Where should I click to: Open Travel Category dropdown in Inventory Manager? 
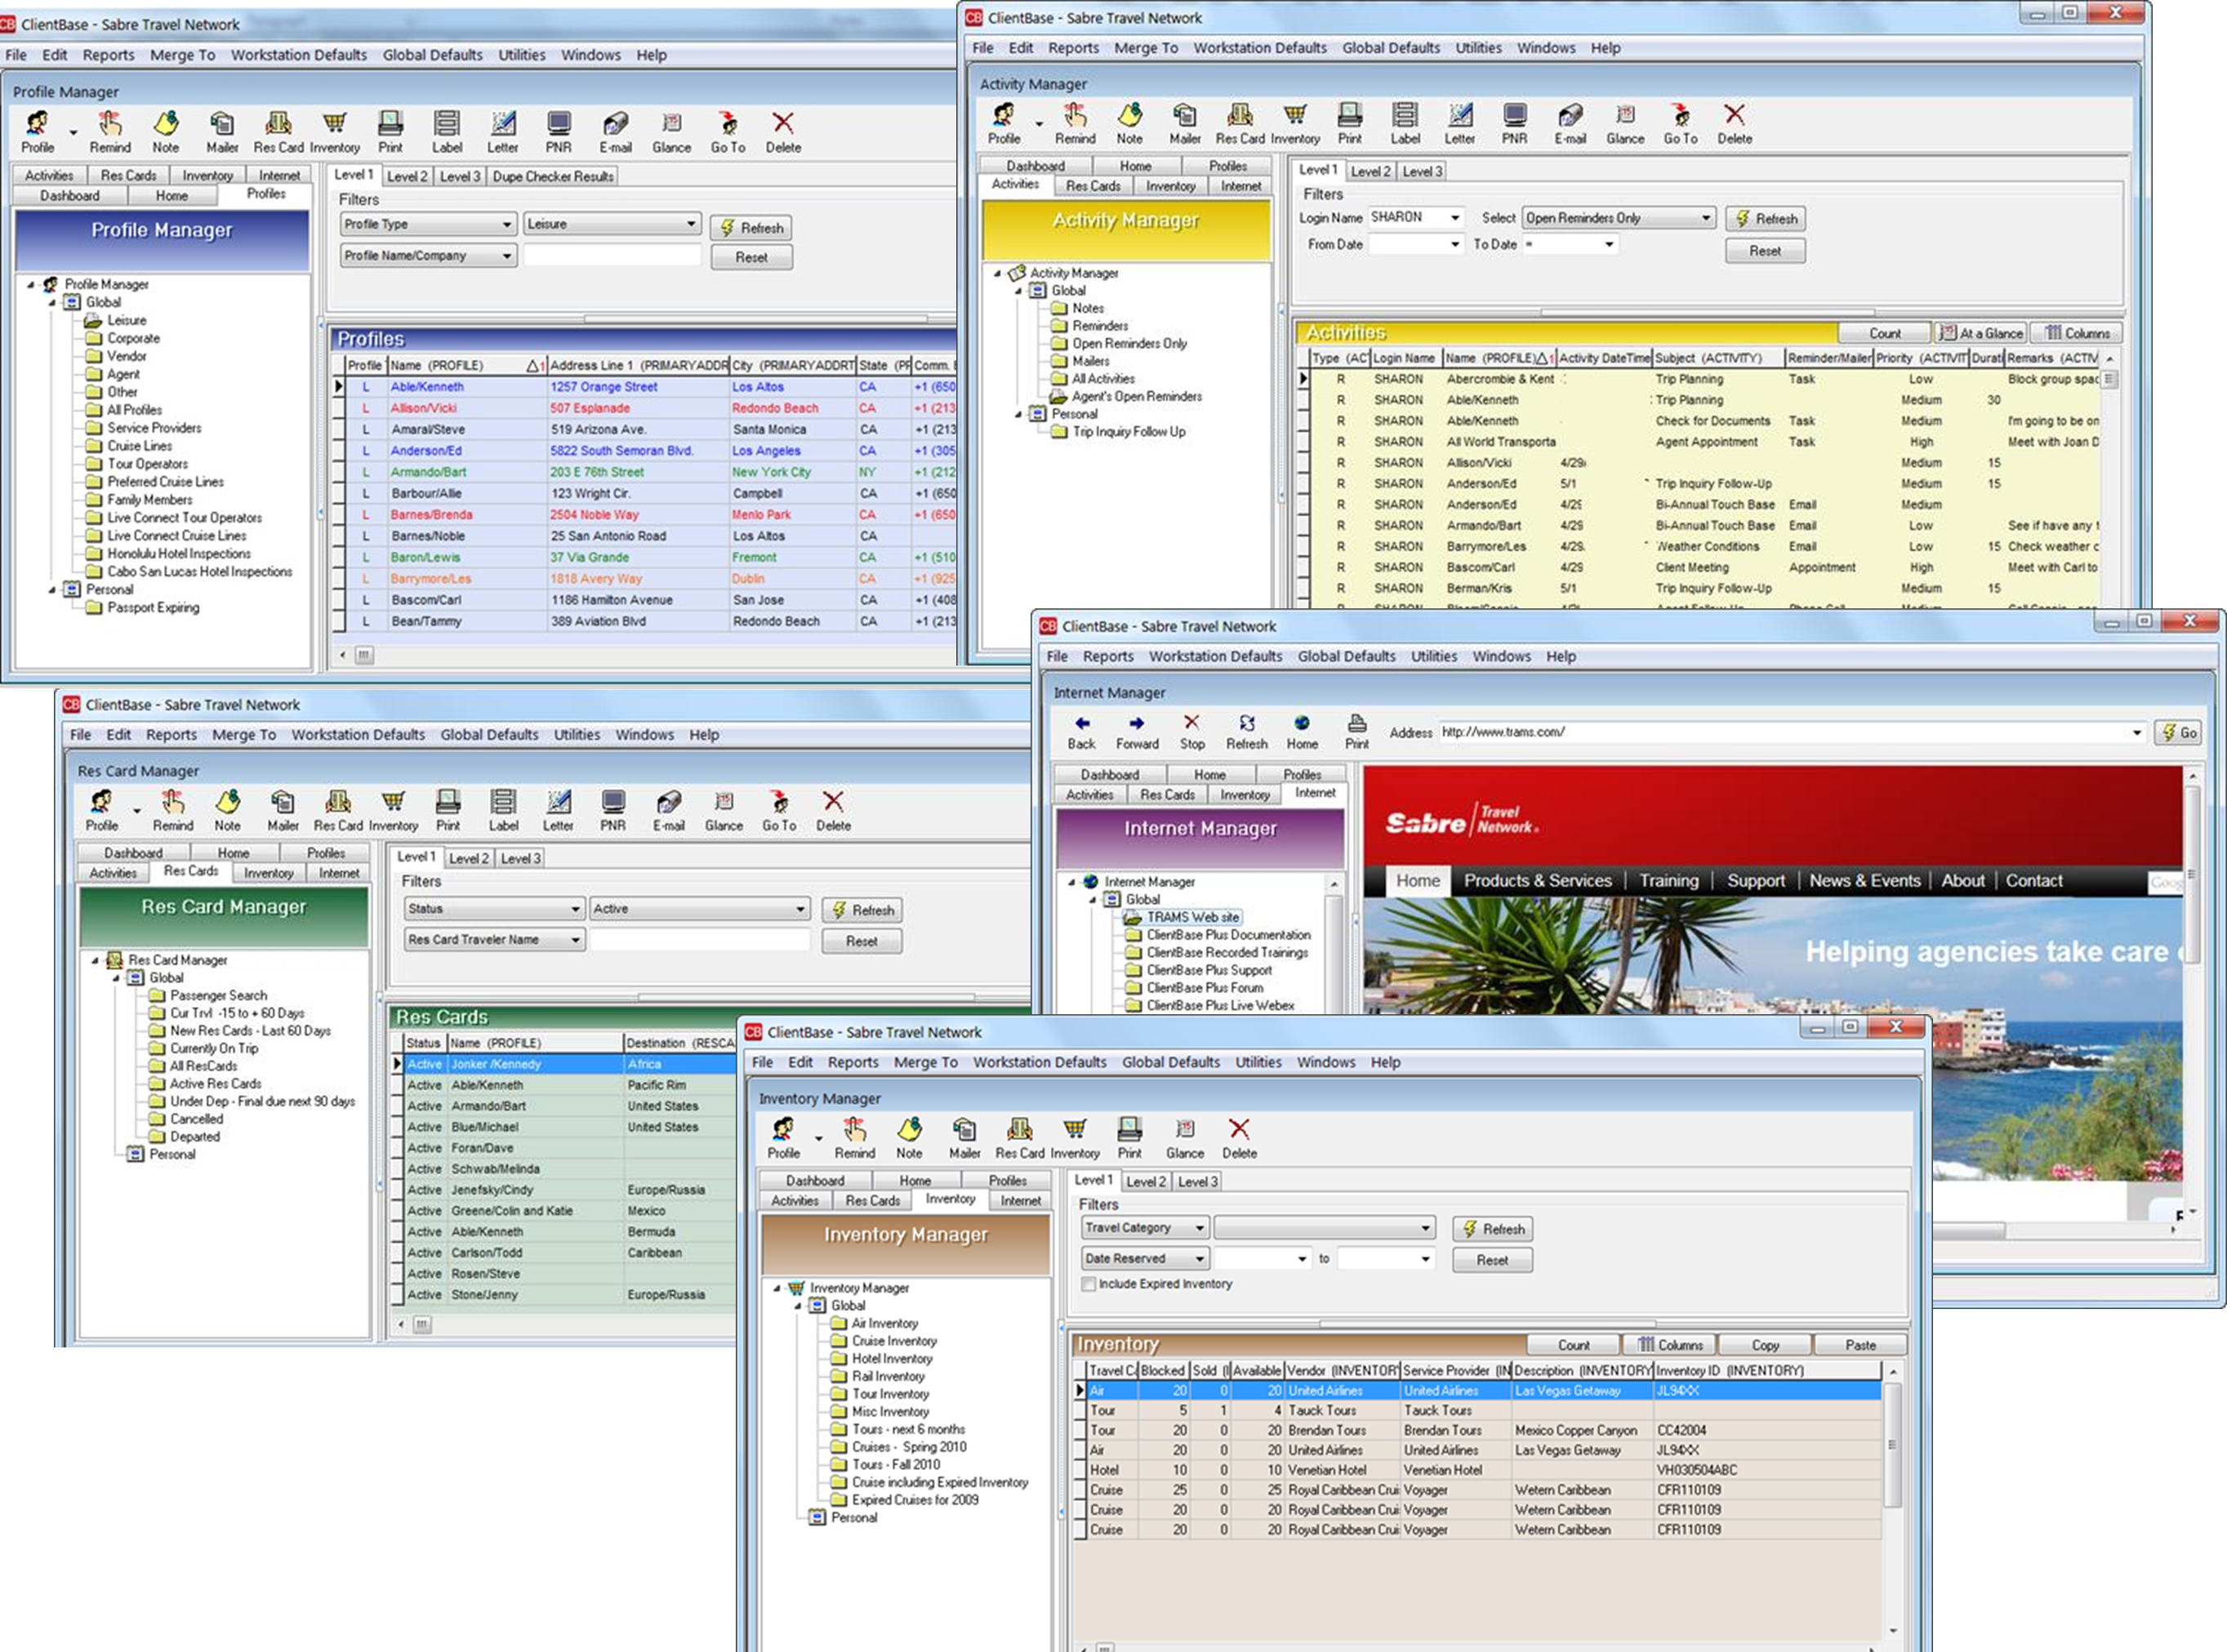tap(1146, 1228)
